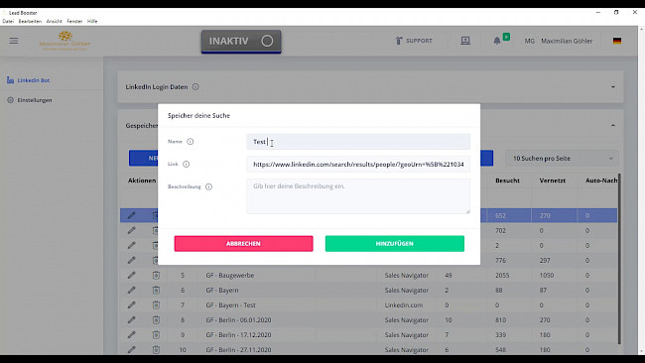Open the 10 Suchen pro Seite dropdown
The image size is (645, 363).
tap(562, 159)
